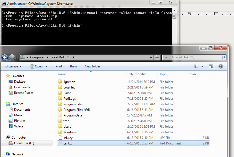Click the Change your view icon
Screen dimensions: 234x157
196,66
